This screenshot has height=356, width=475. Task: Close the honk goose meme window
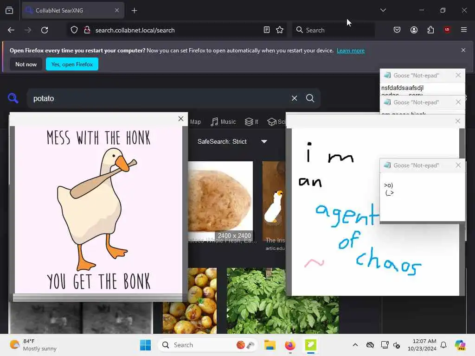pyautogui.click(x=181, y=119)
